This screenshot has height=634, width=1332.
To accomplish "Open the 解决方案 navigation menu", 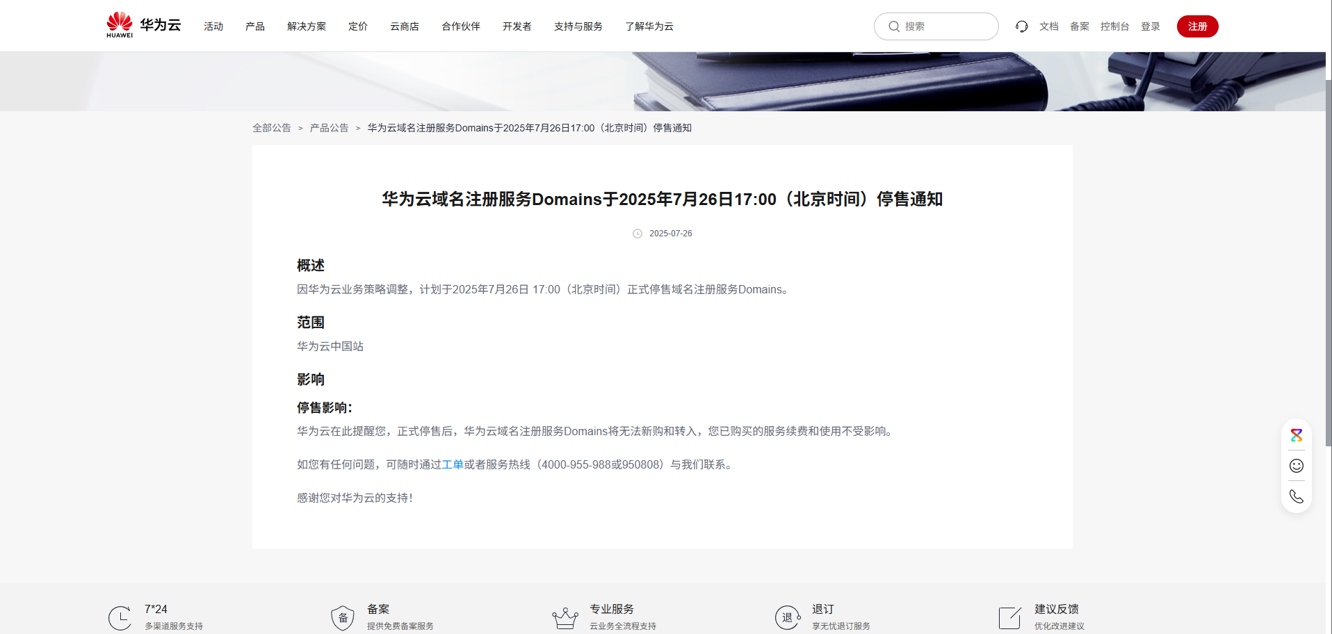I will coord(306,26).
